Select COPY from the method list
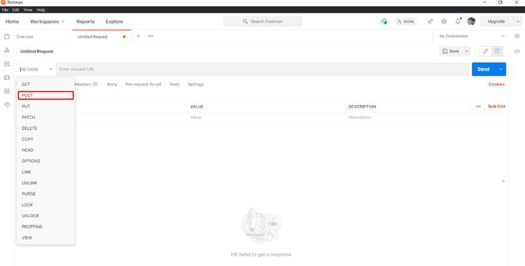This screenshot has width=525, height=266. tap(45, 139)
